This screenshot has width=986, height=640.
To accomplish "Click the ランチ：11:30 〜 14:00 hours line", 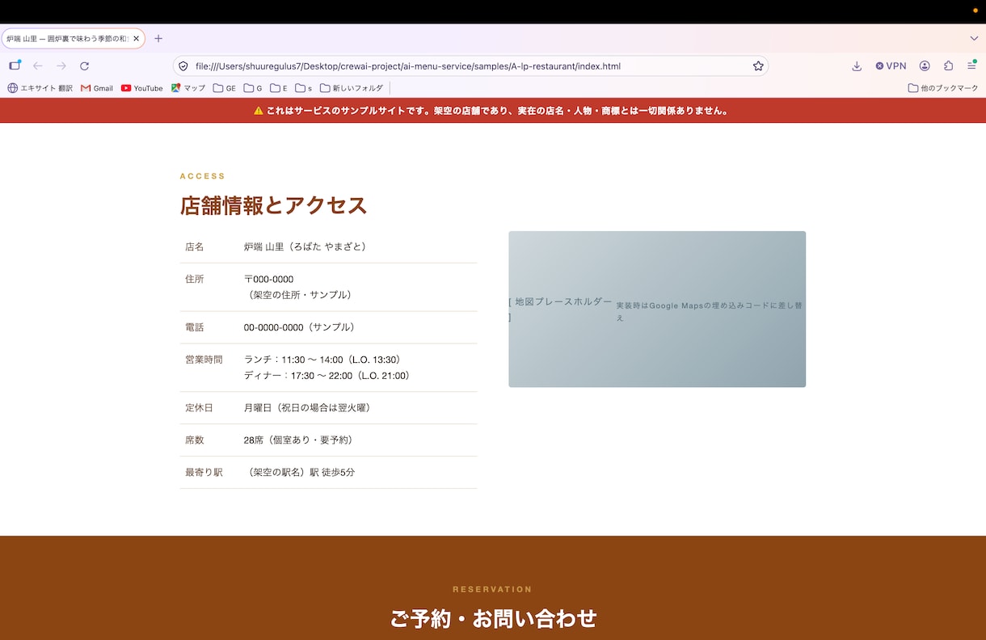I will click(322, 360).
